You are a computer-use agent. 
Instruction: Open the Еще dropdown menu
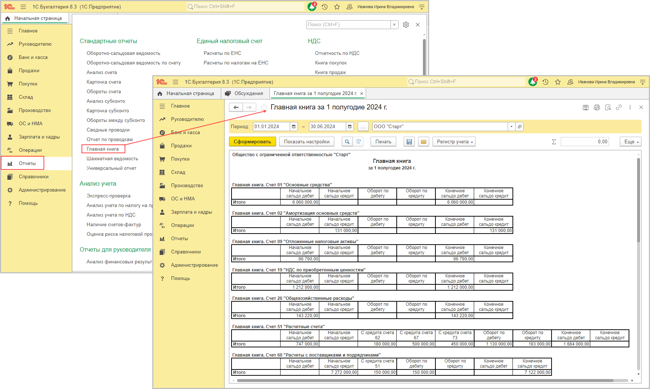(x=631, y=142)
